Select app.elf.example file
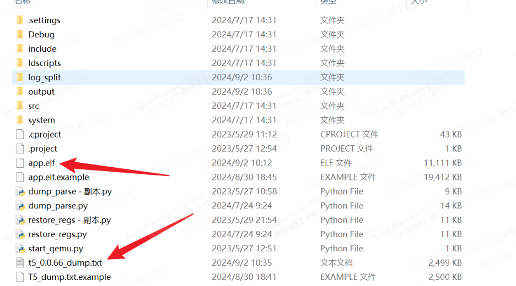Viewport: 516px width, 286px height. coord(58,177)
